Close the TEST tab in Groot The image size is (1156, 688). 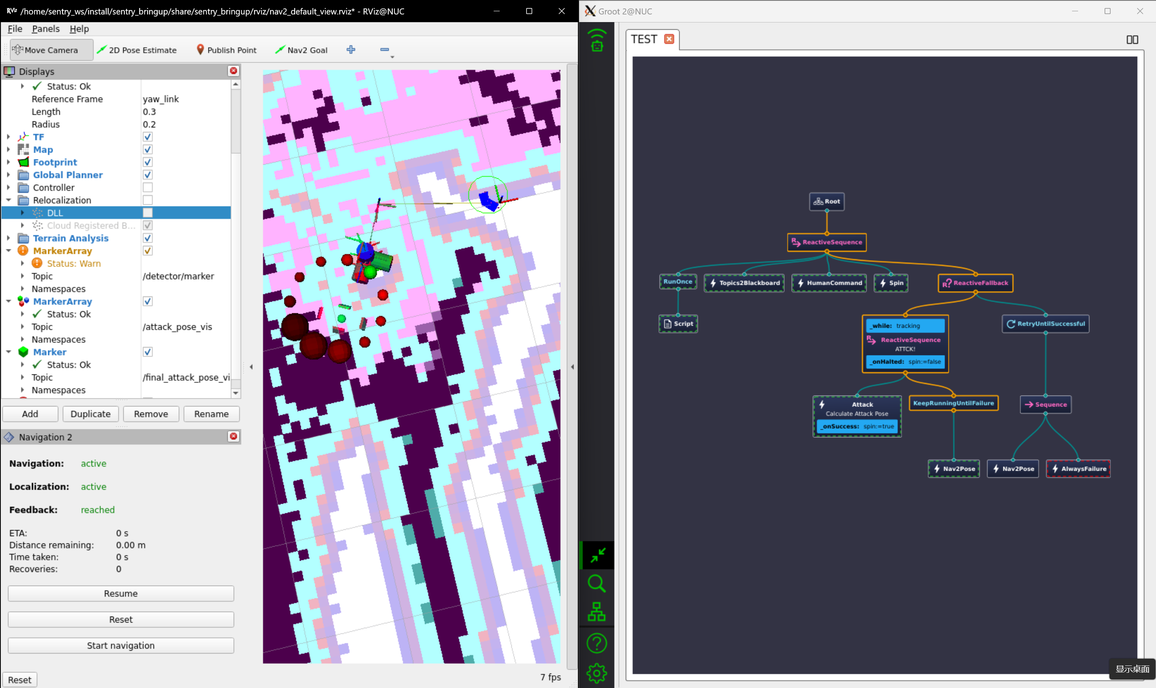click(x=669, y=39)
